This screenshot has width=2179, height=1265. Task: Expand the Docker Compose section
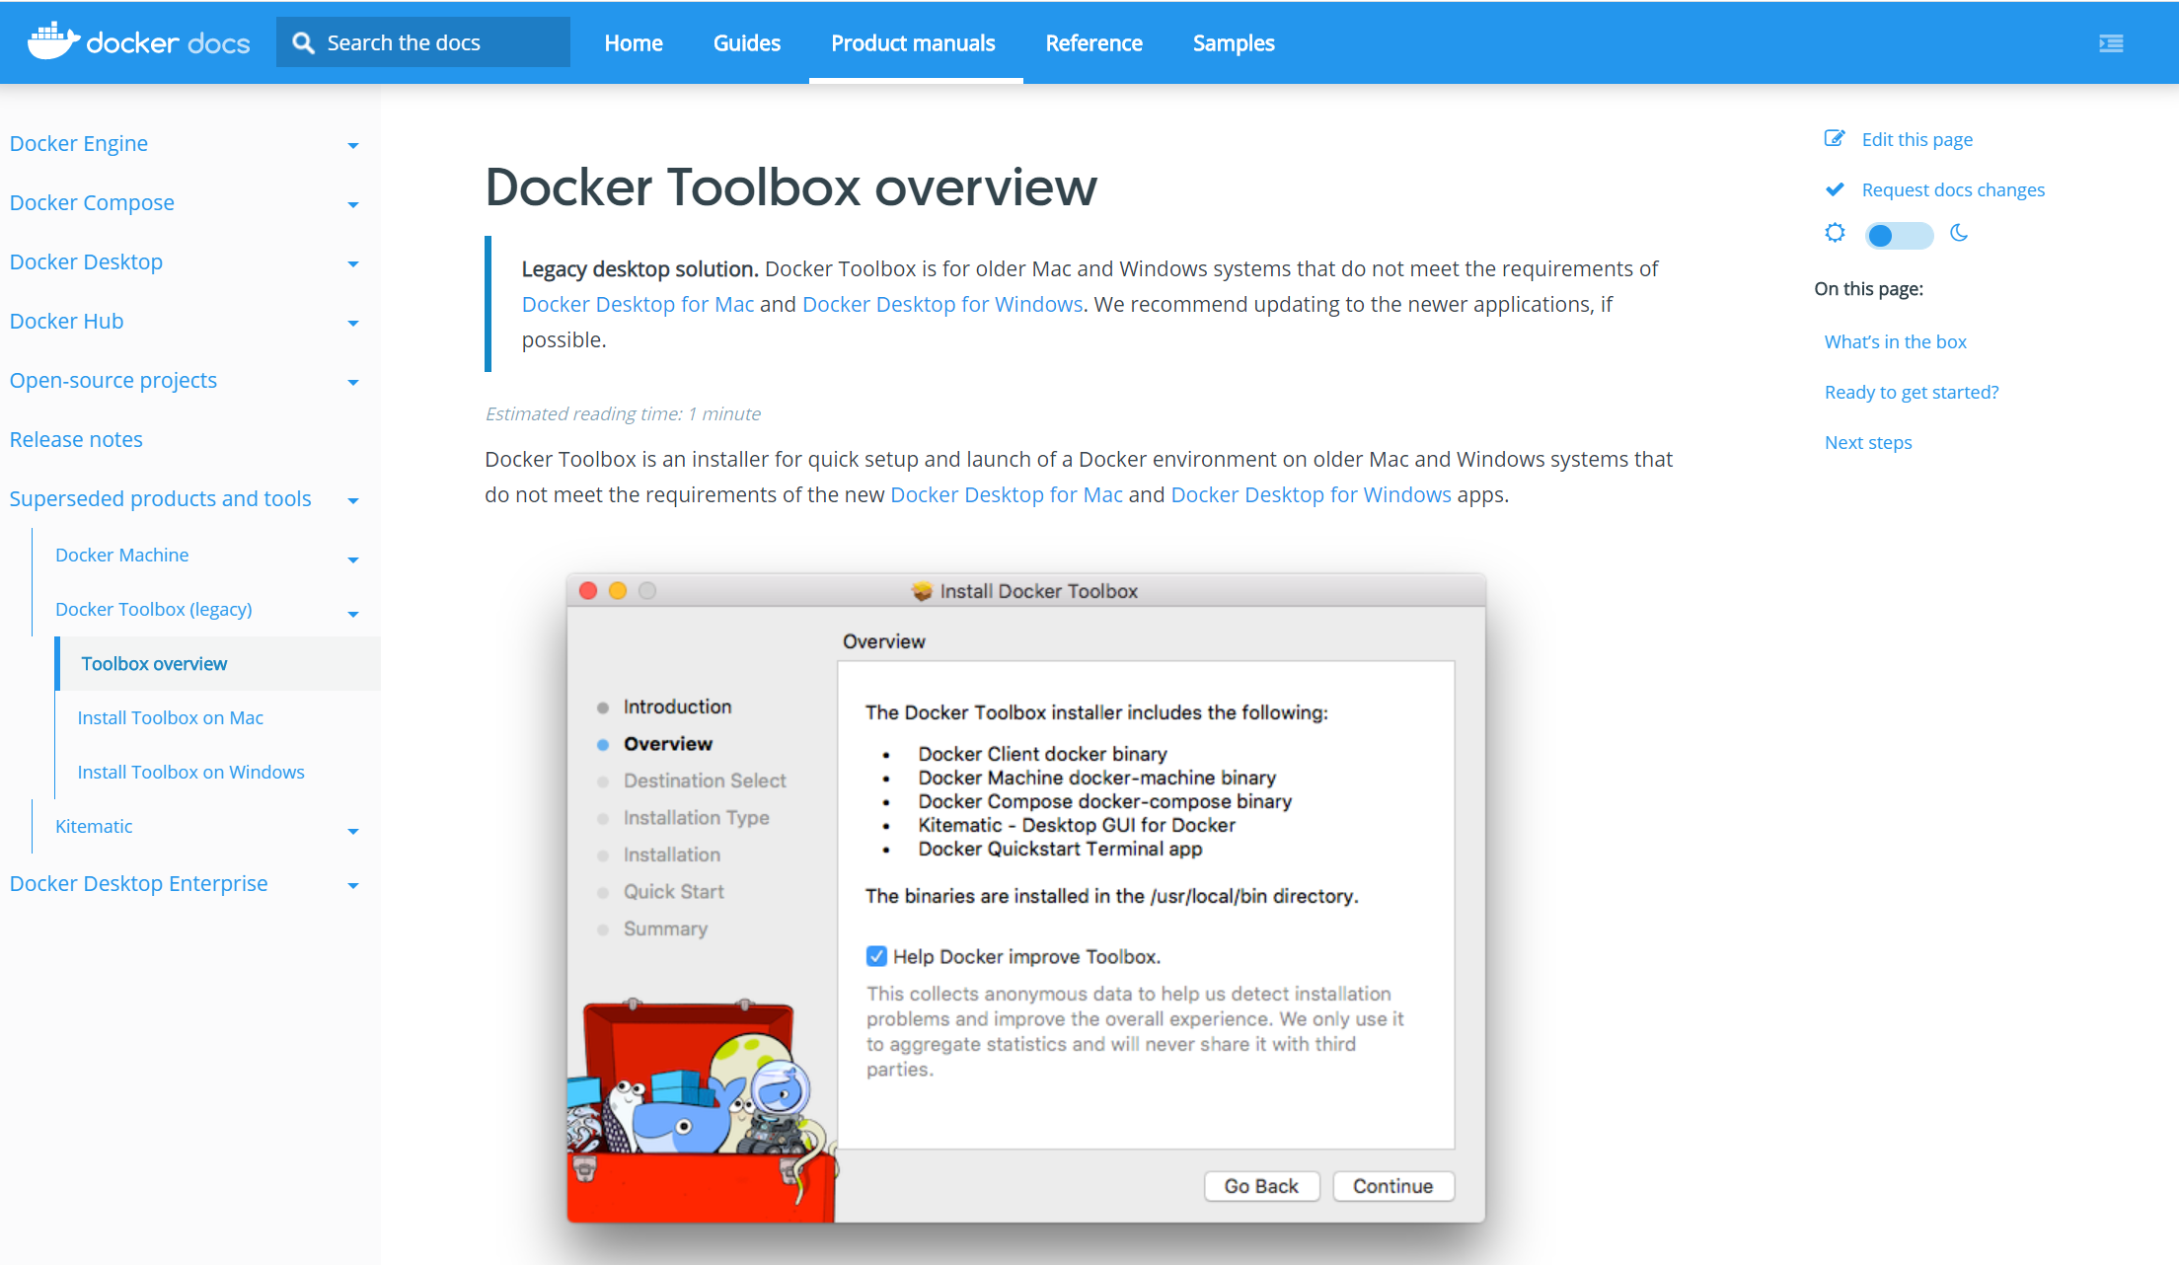pyautogui.click(x=353, y=204)
